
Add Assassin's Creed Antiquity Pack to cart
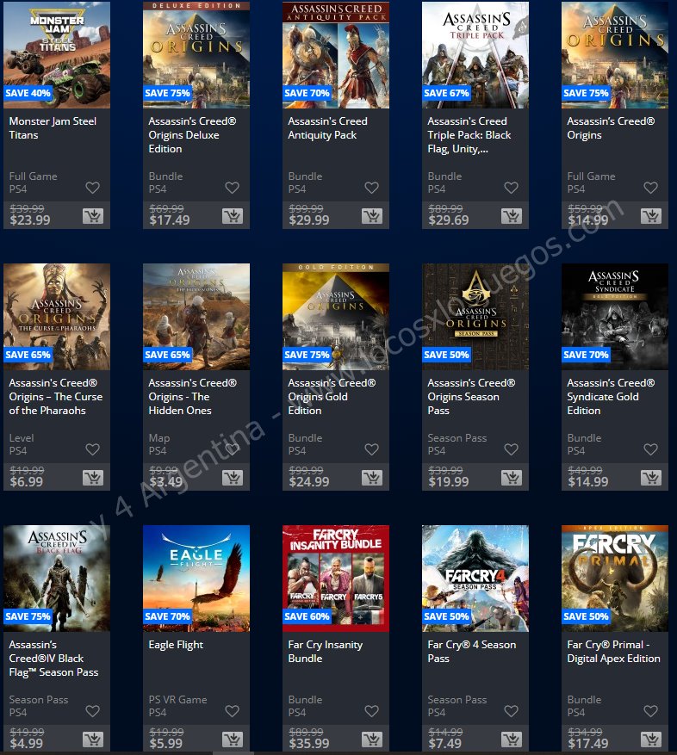pos(372,216)
